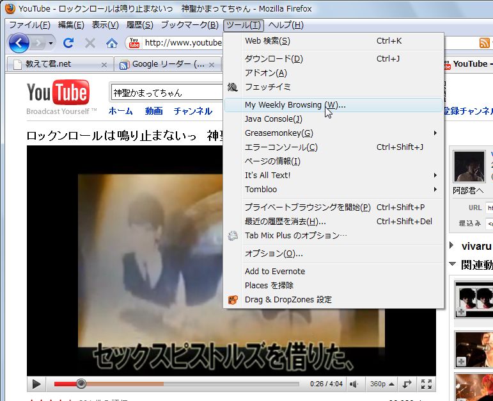Select 最近の履歴を消去(H)... entry
Viewport: 493px width, 401px height.
tap(333, 222)
